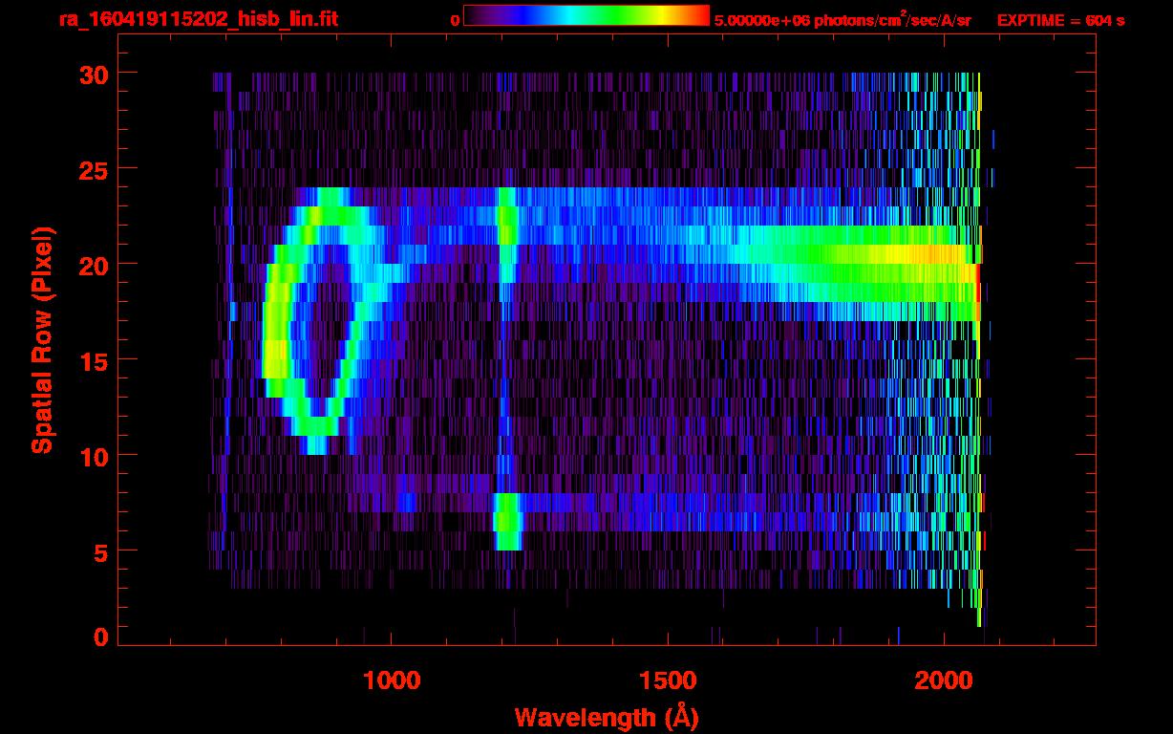Click the 1000 tick label on wavelength axis
Screen dimensions: 1173x734
pos(392,680)
